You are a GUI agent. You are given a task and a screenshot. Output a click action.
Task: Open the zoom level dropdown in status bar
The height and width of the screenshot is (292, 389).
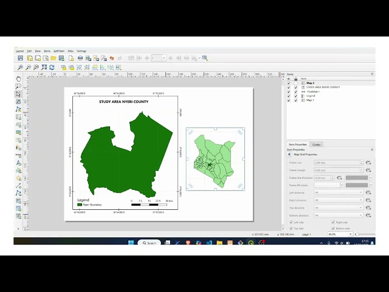point(340,234)
